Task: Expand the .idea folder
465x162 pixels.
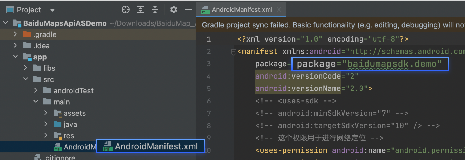Action: (15, 45)
